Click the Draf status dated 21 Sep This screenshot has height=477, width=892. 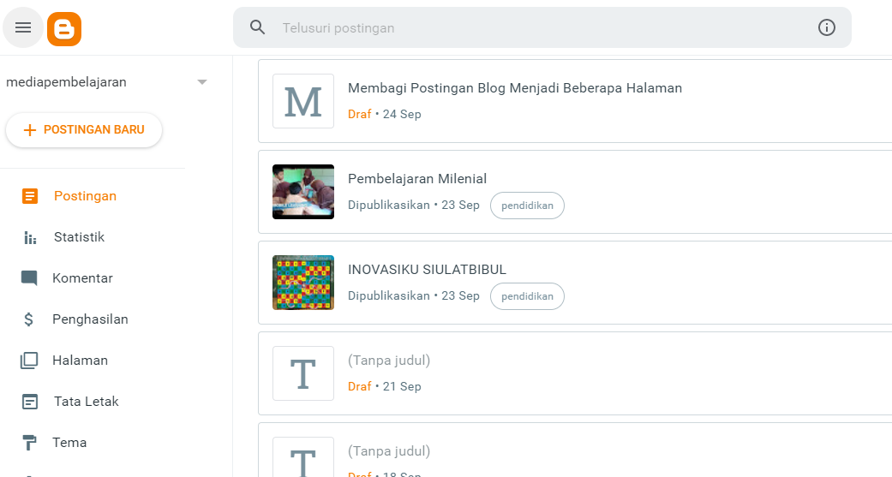pos(360,386)
